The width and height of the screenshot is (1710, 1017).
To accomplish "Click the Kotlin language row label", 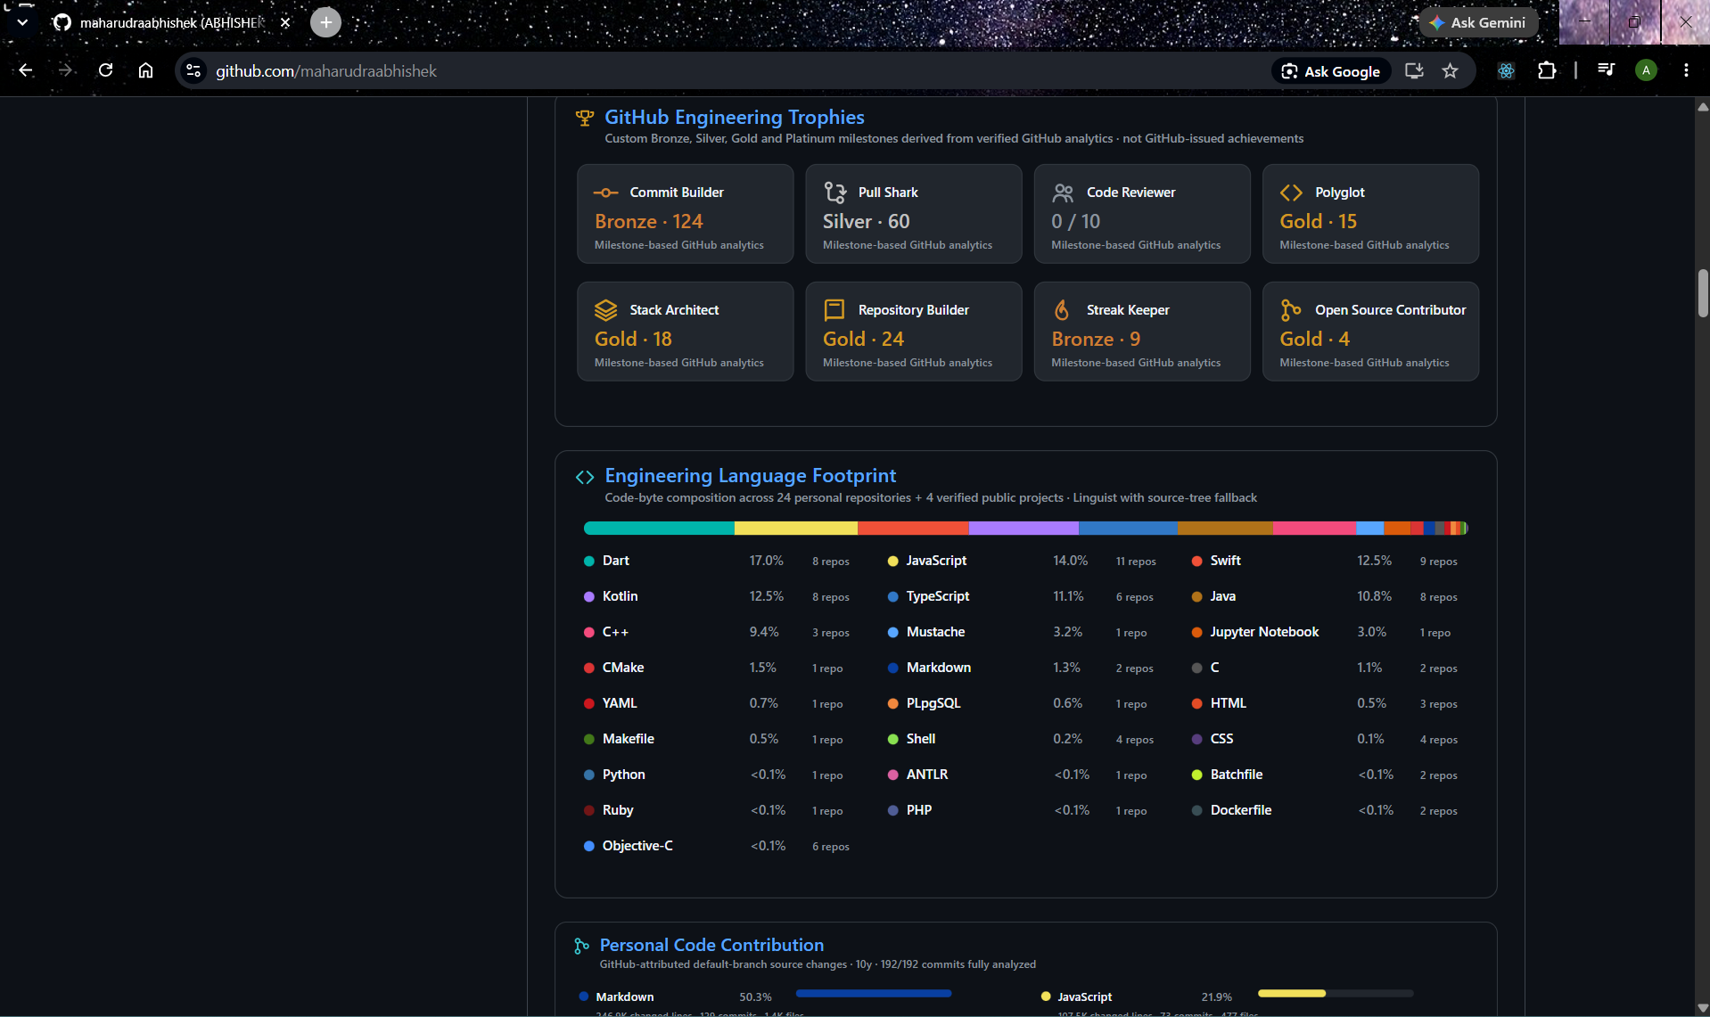I will tap(620, 596).
